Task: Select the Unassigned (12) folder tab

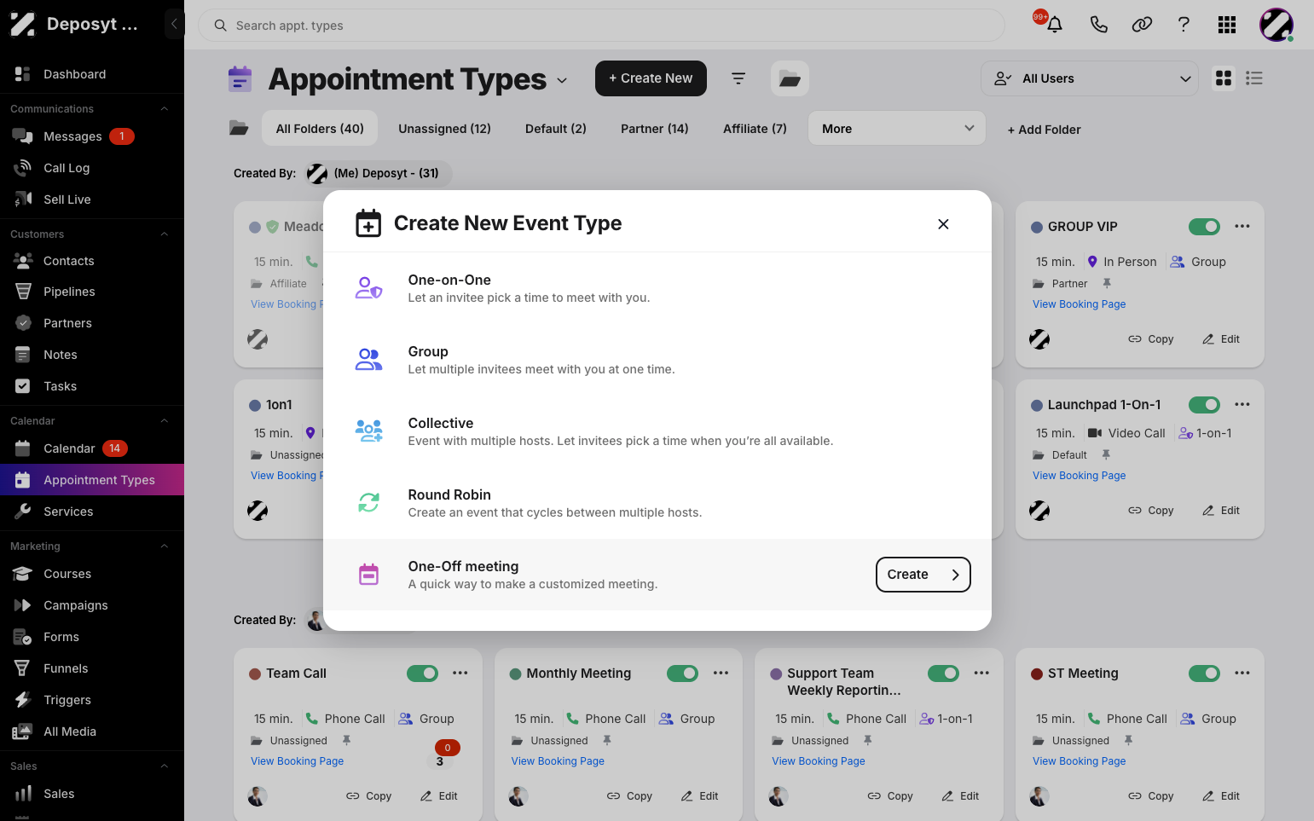Action: (x=444, y=129)
